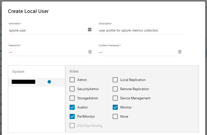Click the System column header

pyautogui.click(x=18, y=72)
